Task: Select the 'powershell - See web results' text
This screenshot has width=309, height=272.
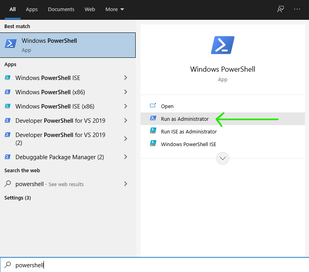Action: (49, 184)
